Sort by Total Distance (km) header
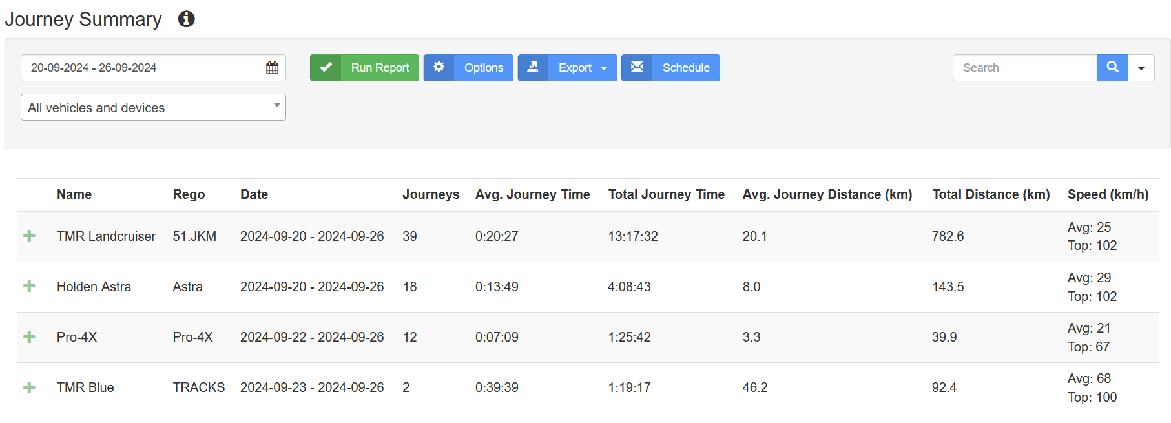This screenshot has height=423, width=1171. pos(991,194)
